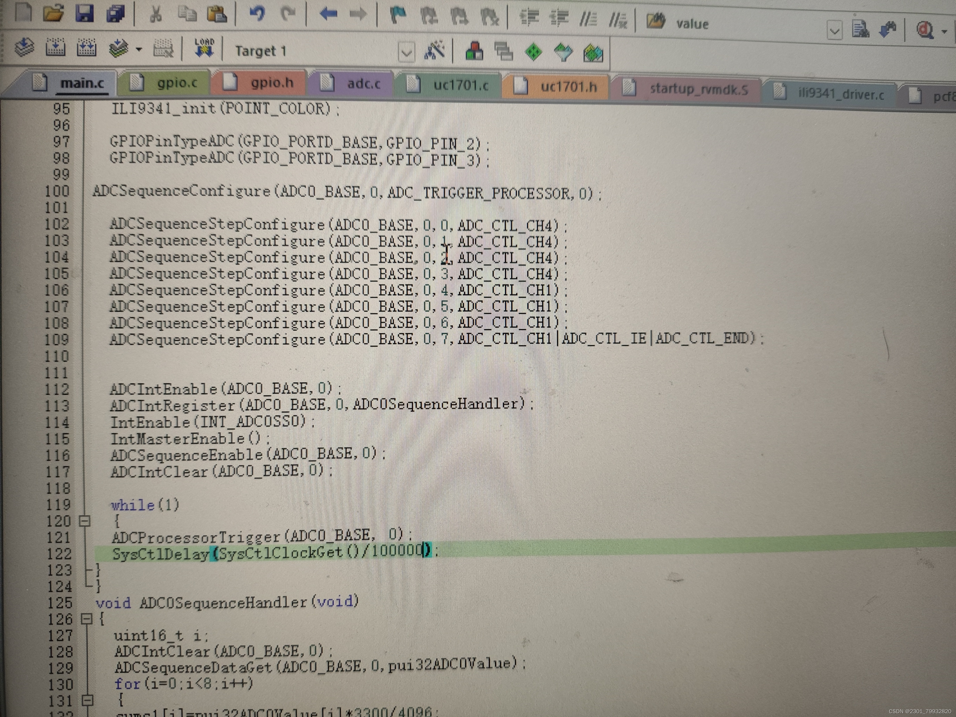Screen dimensions: 956x717
Task: Navigate forwards with the right arrow
Action: click(x=358, y=15)
